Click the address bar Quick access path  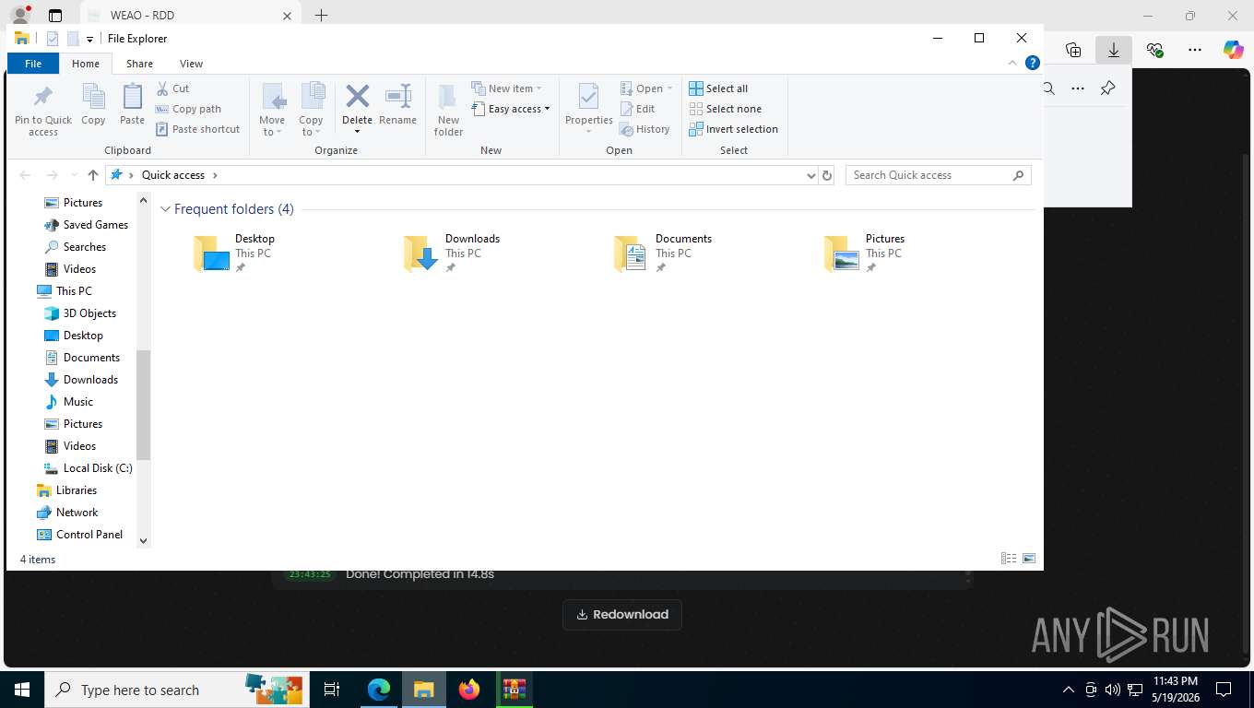172,175
